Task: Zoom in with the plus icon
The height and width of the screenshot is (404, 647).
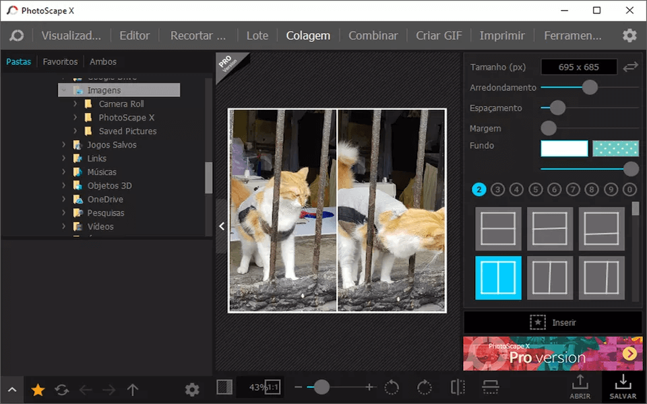Action: (369, 387)
